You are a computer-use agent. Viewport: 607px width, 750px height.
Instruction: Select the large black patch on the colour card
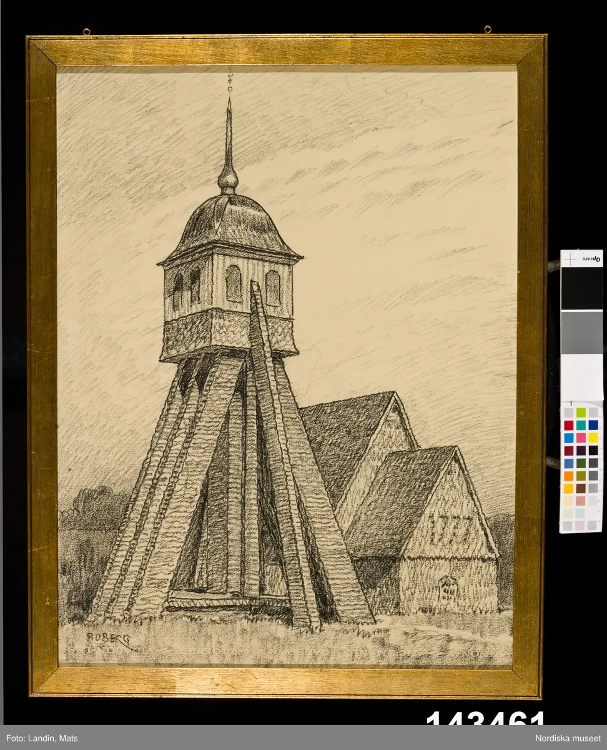point(581,289)
